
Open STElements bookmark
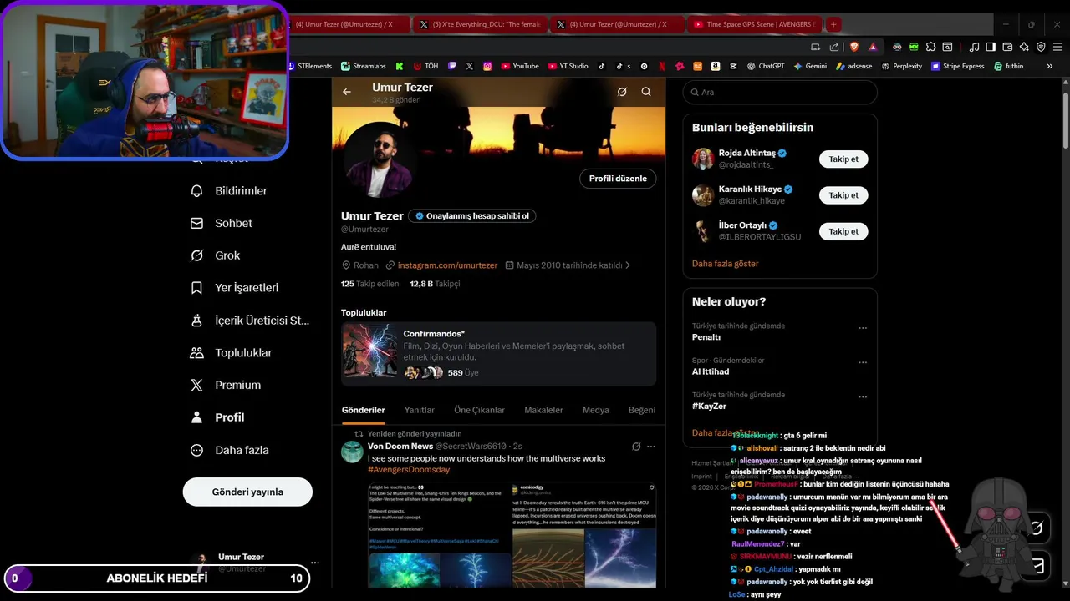point(310,66)
